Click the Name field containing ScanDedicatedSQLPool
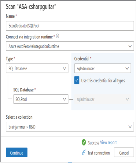 [x=70, y=26]
